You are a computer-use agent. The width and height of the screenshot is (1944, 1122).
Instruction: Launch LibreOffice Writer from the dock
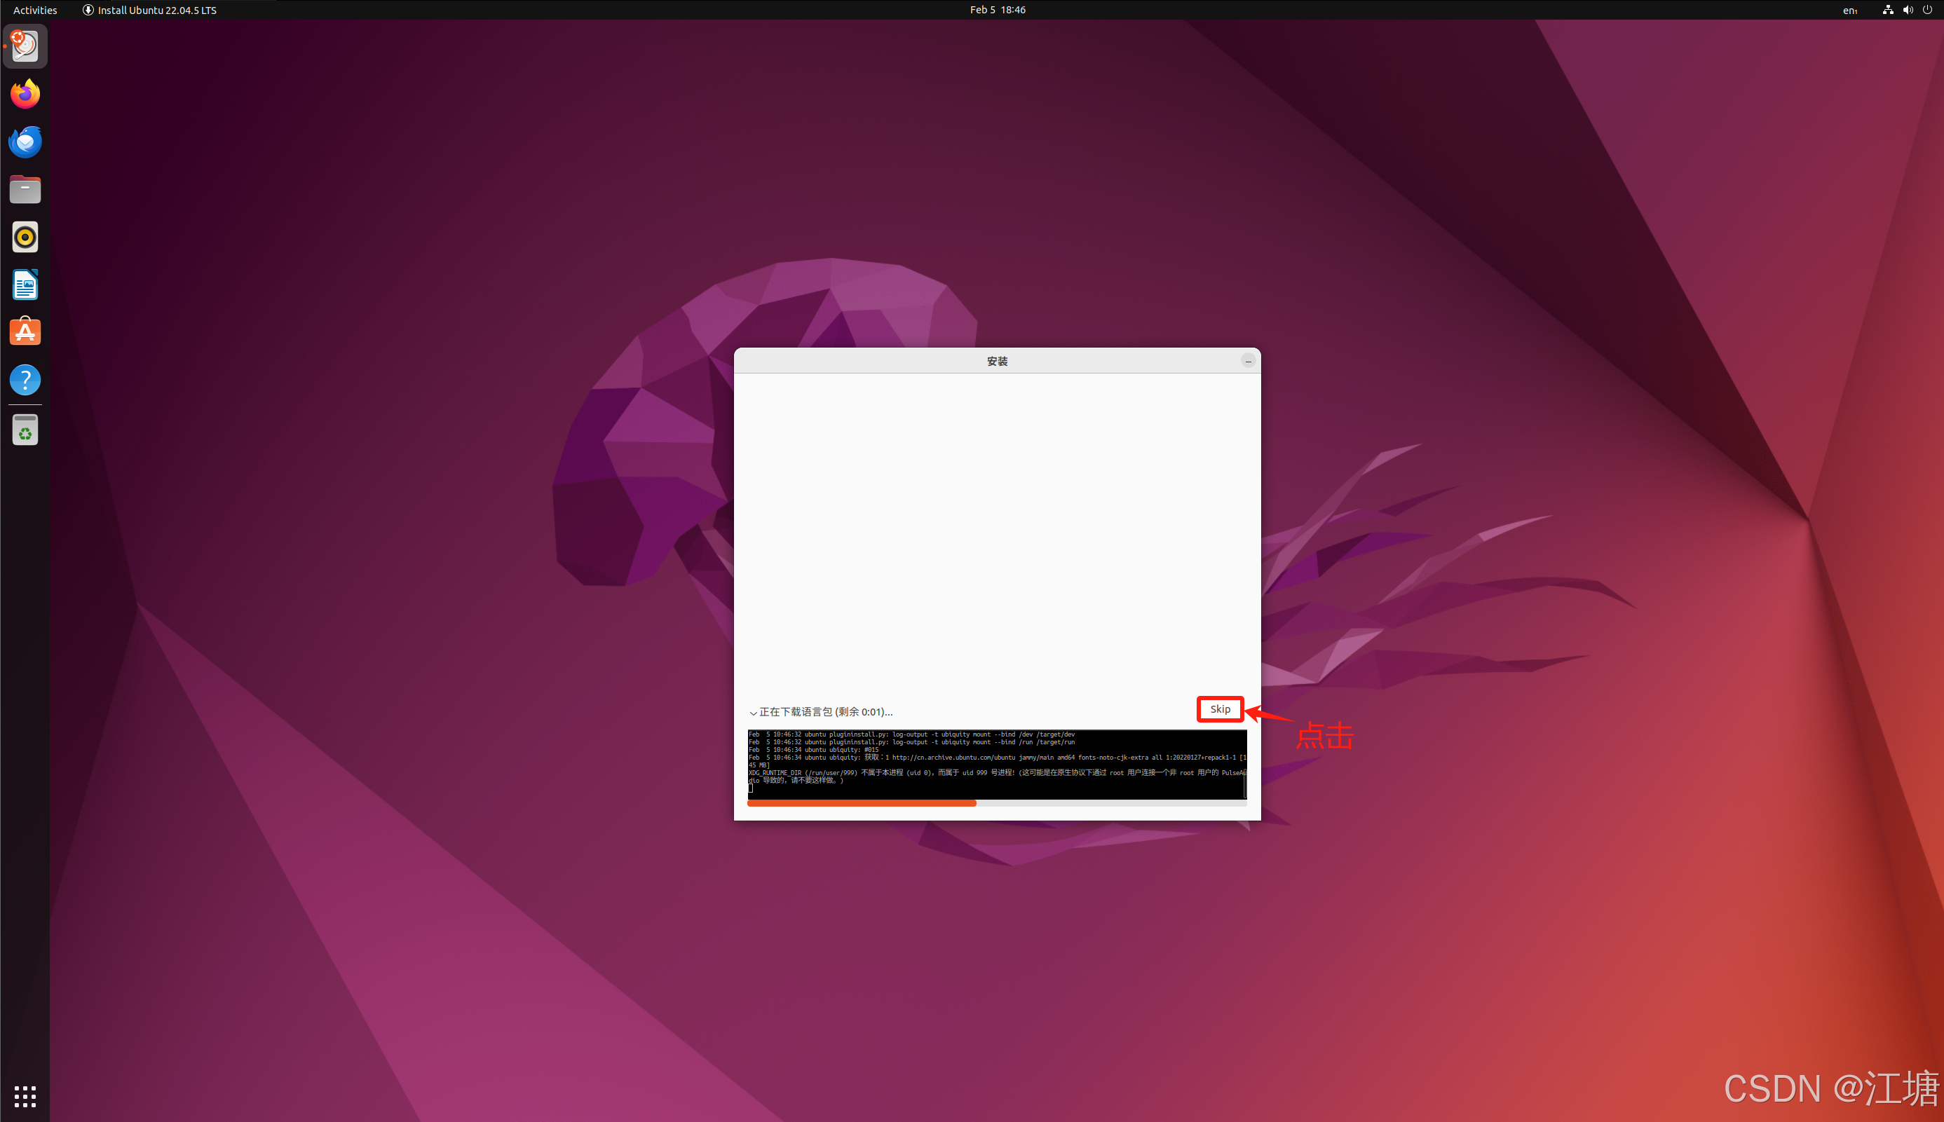pos(25,285)
